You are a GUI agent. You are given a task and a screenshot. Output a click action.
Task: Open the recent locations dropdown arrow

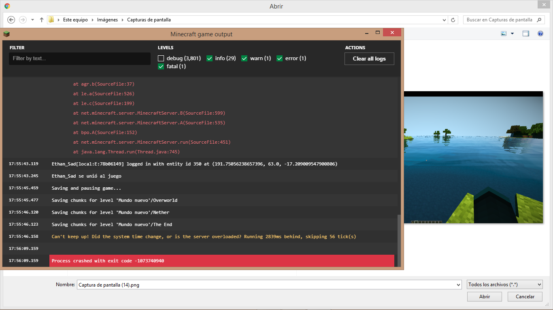[32, 20]
